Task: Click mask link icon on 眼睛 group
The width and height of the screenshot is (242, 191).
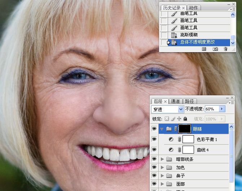Action: (176, 129)
